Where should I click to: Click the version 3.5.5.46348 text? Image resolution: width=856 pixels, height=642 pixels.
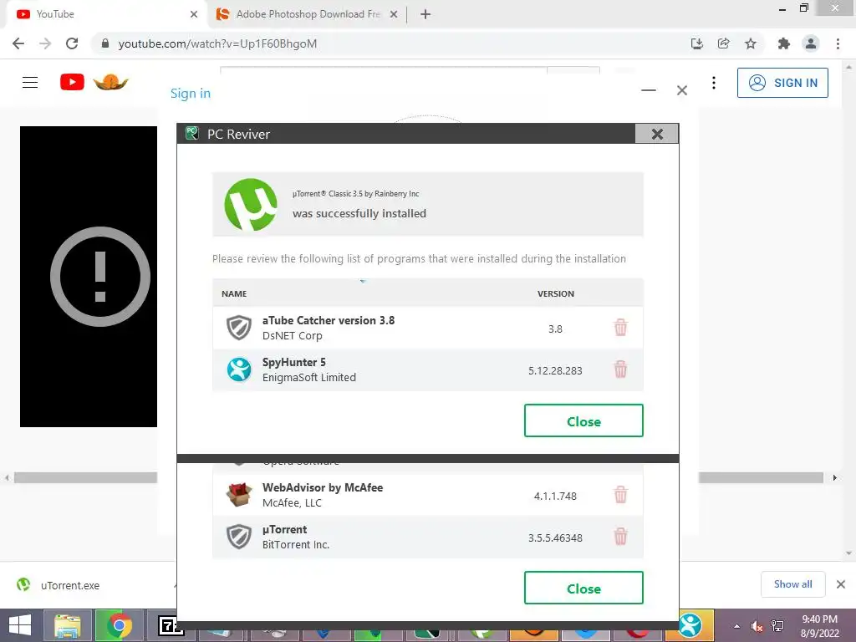tap(555, 538)
